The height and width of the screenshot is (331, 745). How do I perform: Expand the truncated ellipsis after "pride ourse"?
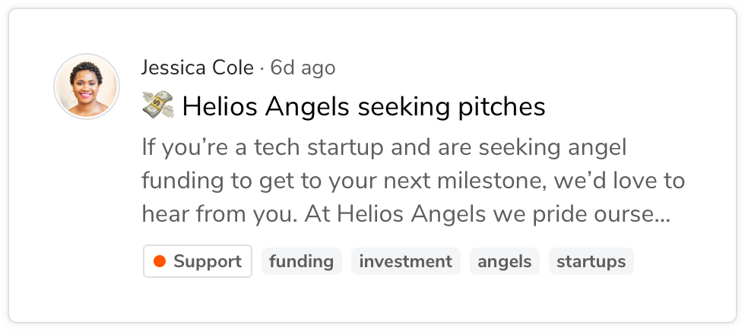(663, 216)
